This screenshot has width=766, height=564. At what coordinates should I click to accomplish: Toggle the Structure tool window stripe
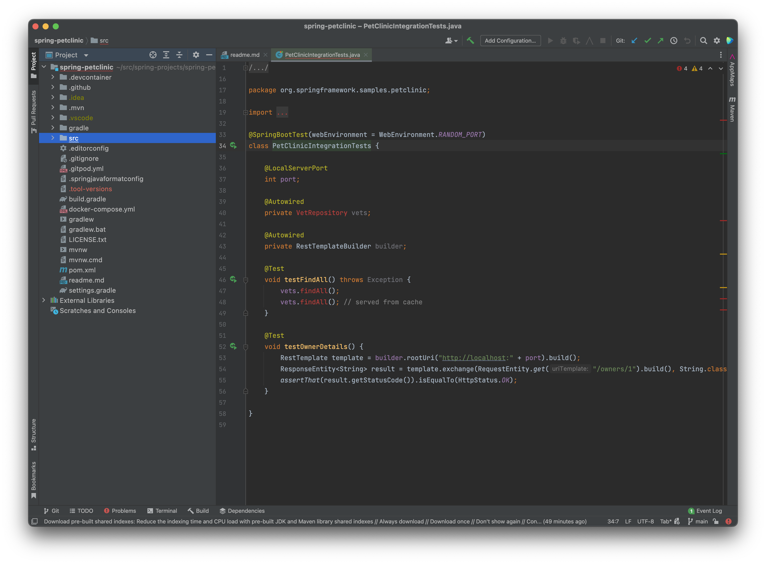pos(33,434)
